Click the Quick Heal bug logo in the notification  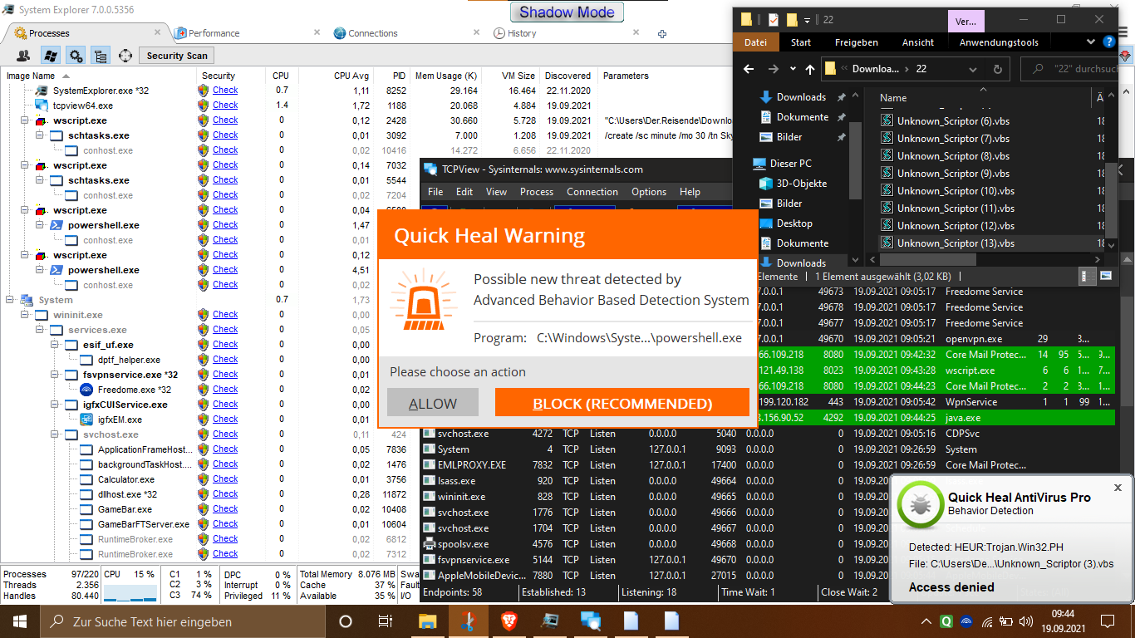click(921, 504)
